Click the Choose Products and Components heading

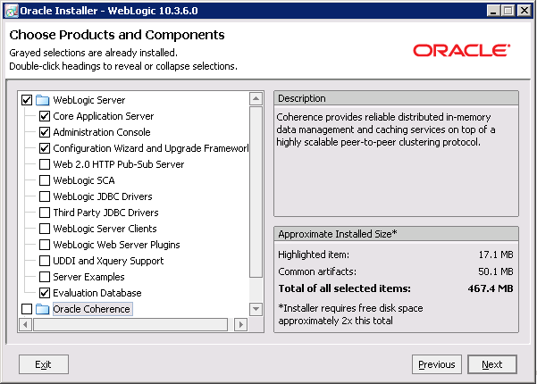click(117, 35)
